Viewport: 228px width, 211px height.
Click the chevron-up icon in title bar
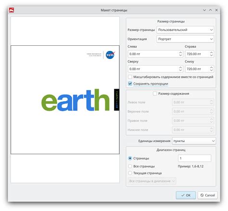[210, 10]
